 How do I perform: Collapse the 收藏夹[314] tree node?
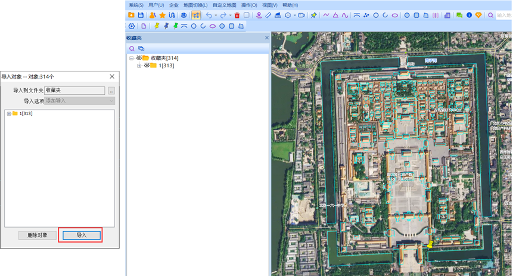point(131,58)
